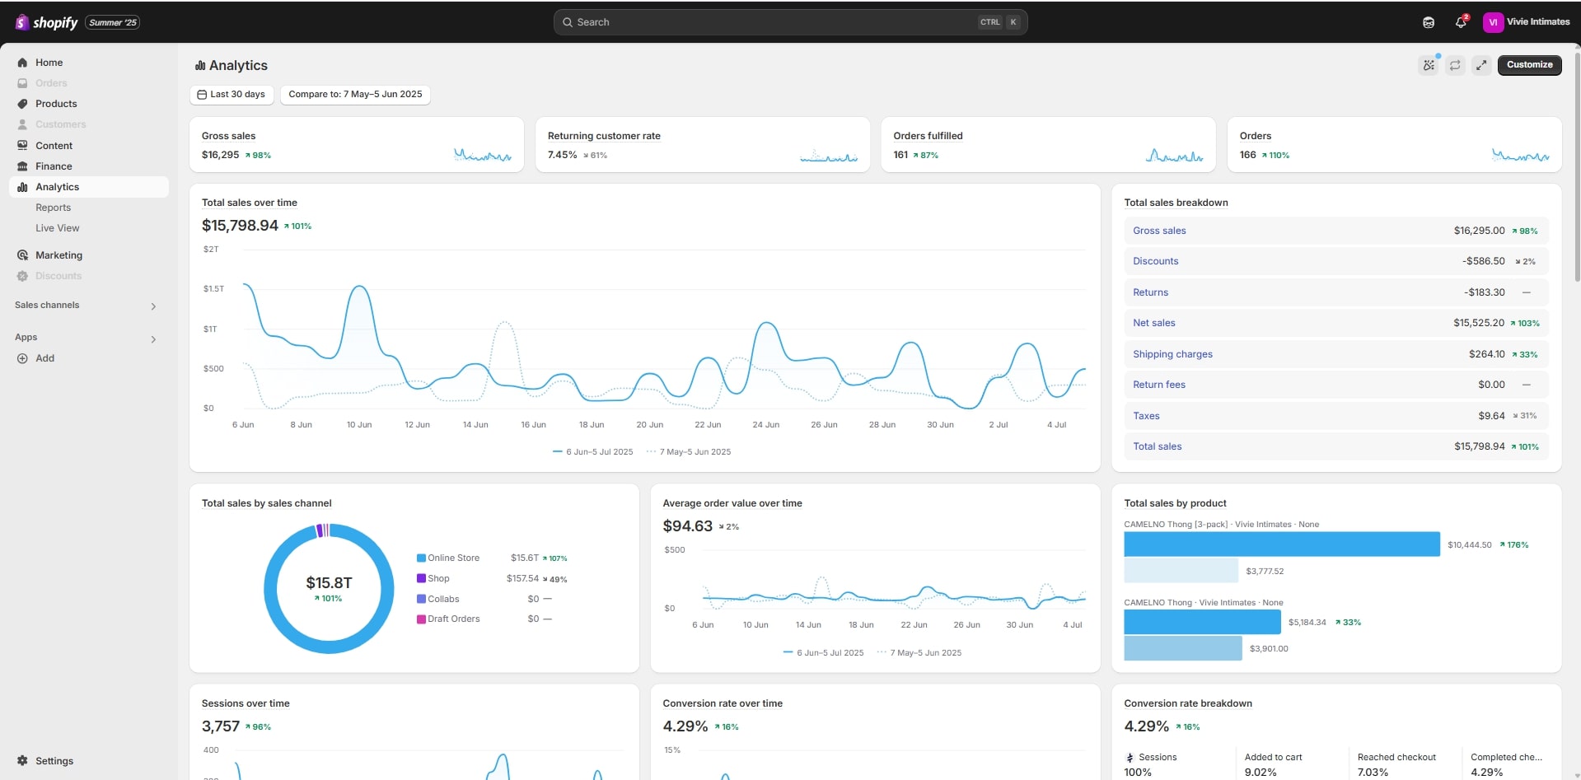This screenshot has width=1581, height=780.
Task: Click the Orders sidebar icon
Action: coord(22,83)
